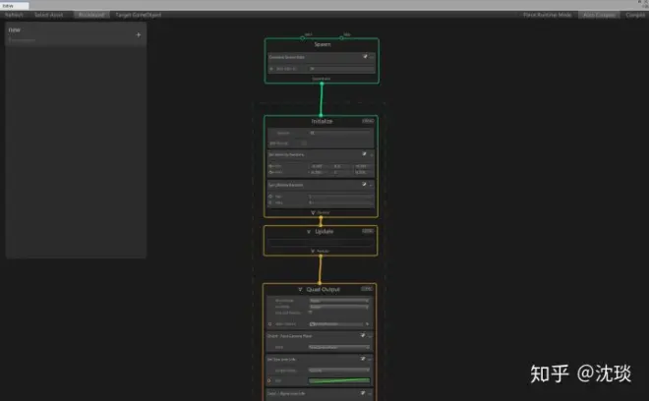Disable the Constant Spawn Rate block checkbox
Screen dimensions: 649x401
[365, 56]
